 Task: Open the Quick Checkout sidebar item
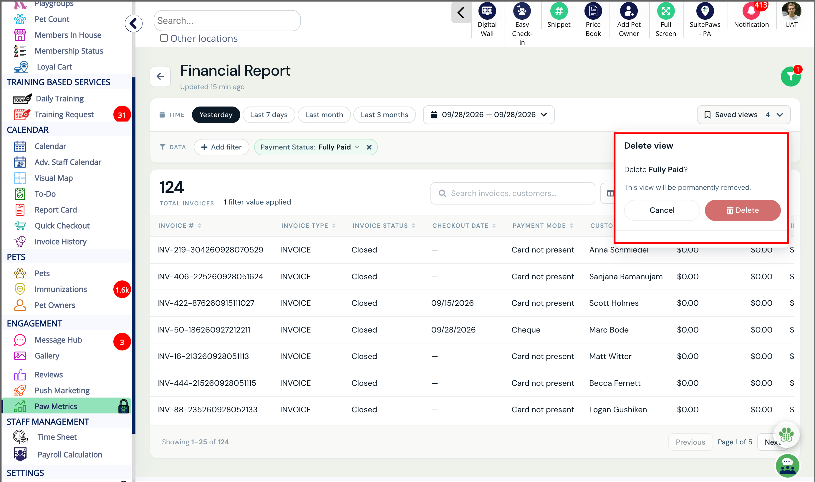pyautogui.click(x=62, y=226)
